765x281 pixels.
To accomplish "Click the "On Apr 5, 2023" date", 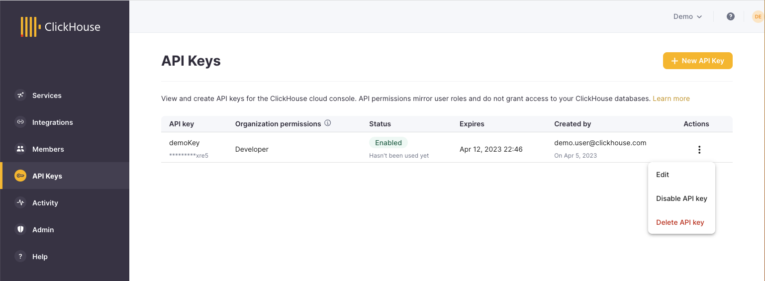I will [575, 156].
